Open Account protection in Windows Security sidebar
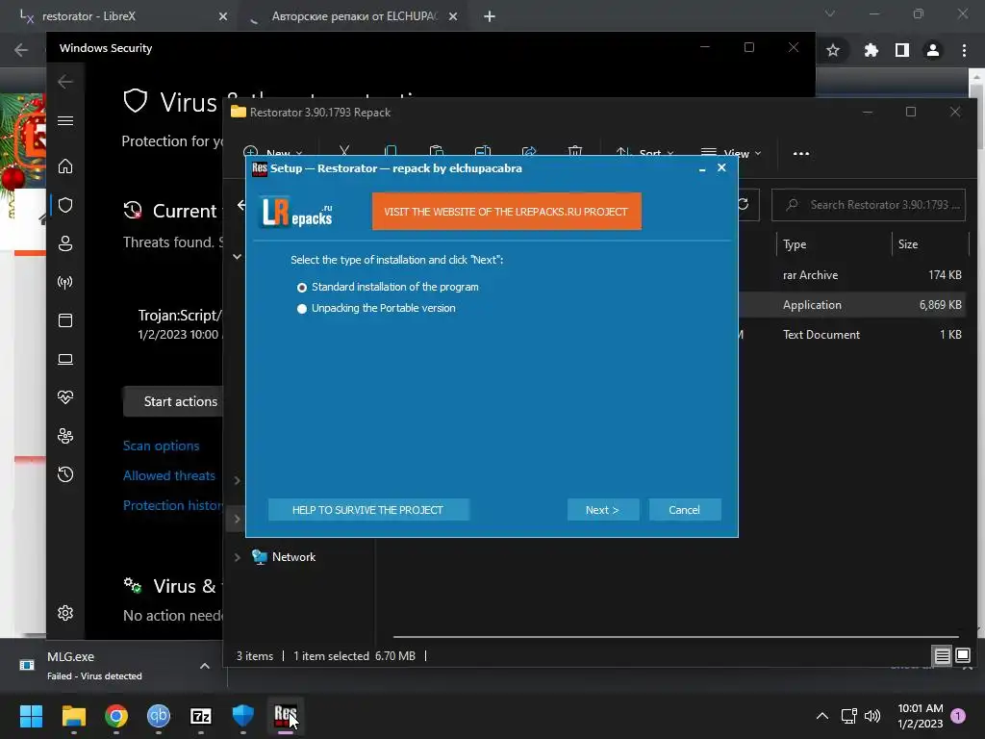Screen dimensions: 985x739 pos(65,243)
